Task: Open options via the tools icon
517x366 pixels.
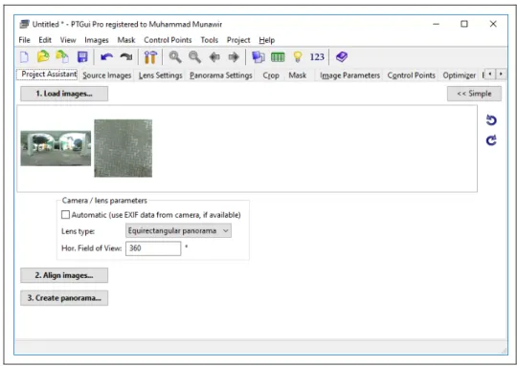Action: (150, 57)
